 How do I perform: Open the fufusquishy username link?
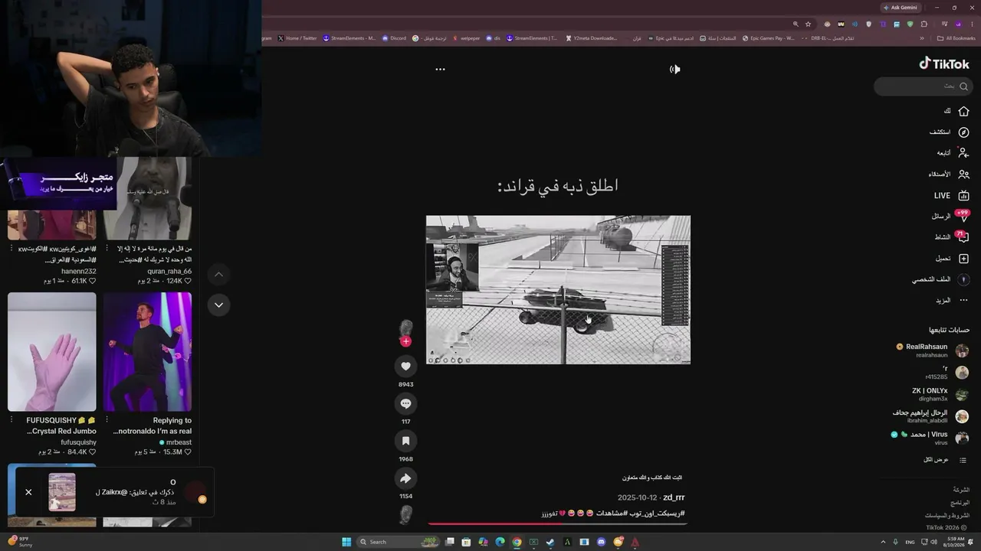pyautogui.click(x=79, y=442)
